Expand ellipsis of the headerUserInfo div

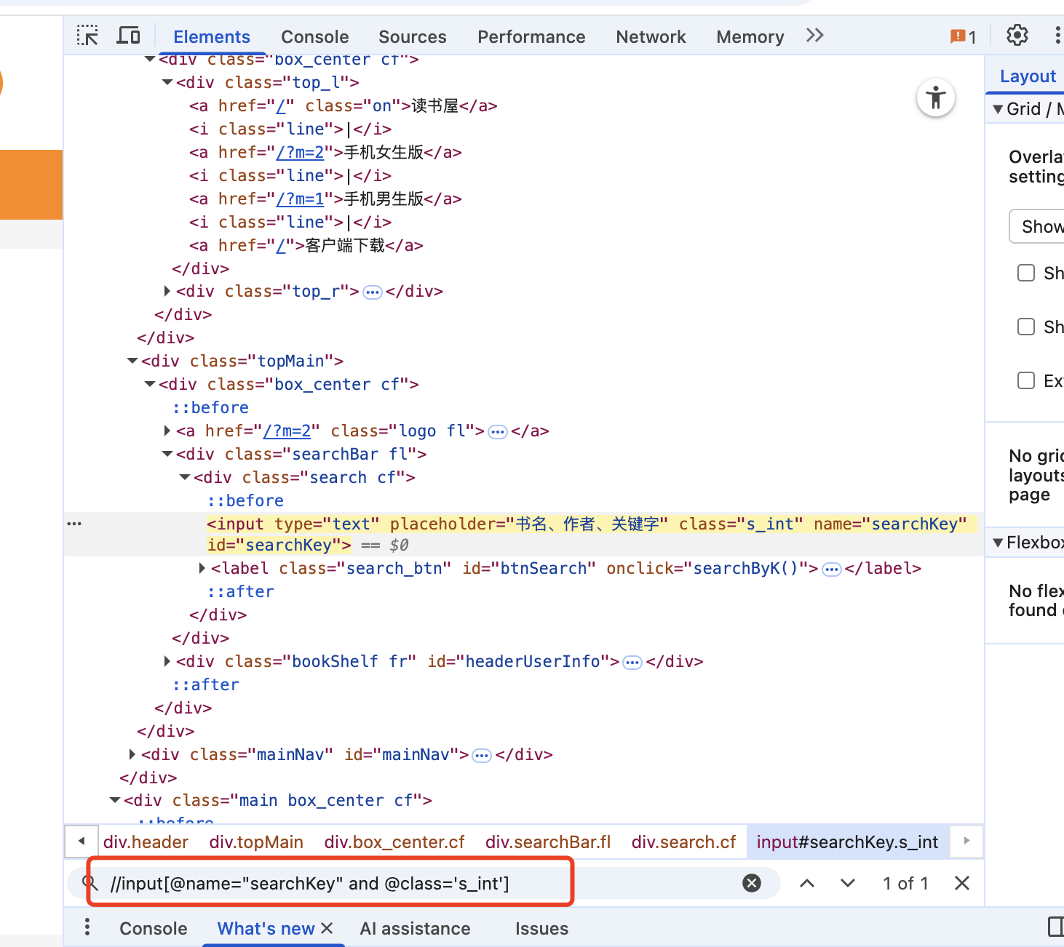[633, 663]
